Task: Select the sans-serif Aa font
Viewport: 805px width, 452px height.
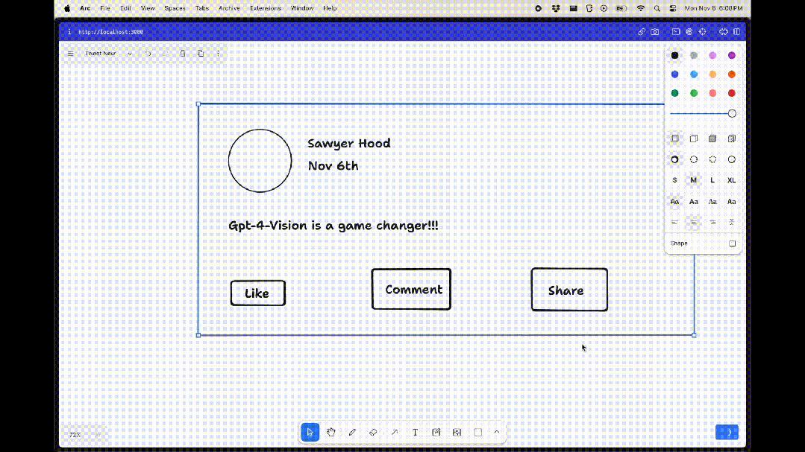Action: coord(694,201)
